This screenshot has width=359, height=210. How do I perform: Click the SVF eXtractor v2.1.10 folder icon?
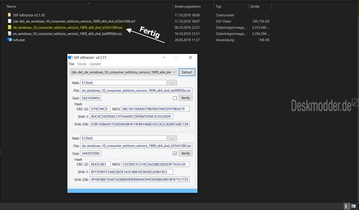pyautogui.click(x=9, y=15)
